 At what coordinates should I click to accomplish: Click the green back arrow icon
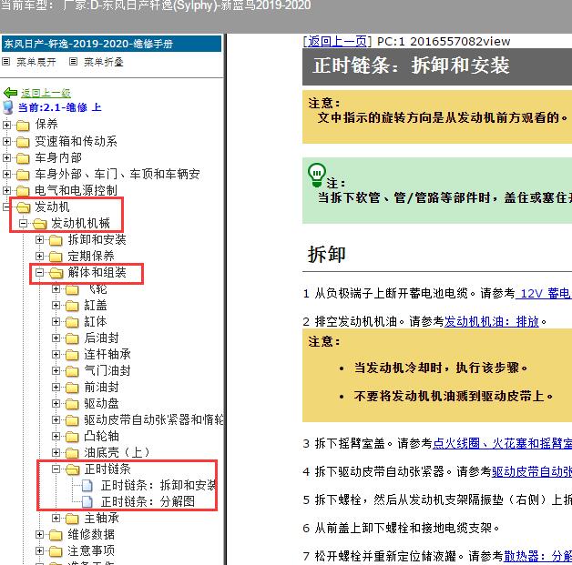pyautogui.click(x=10, y=93)
